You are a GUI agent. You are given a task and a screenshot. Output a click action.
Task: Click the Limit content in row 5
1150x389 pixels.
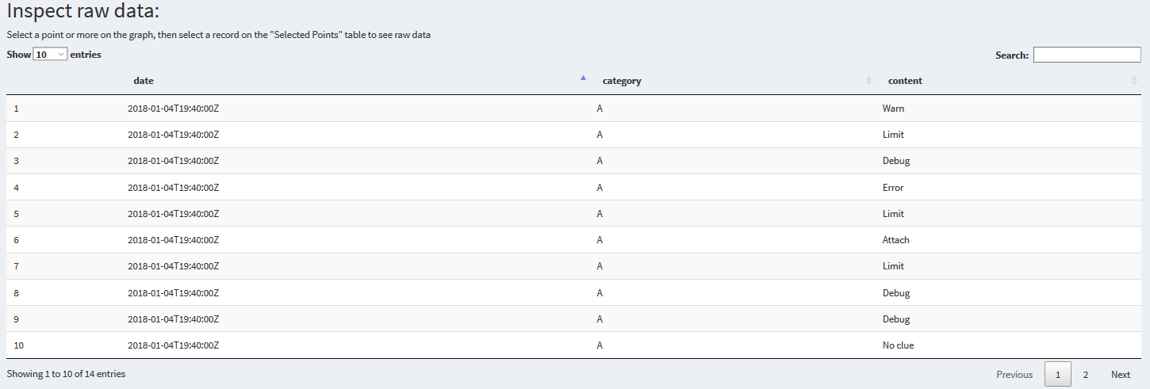pos(893,214)
